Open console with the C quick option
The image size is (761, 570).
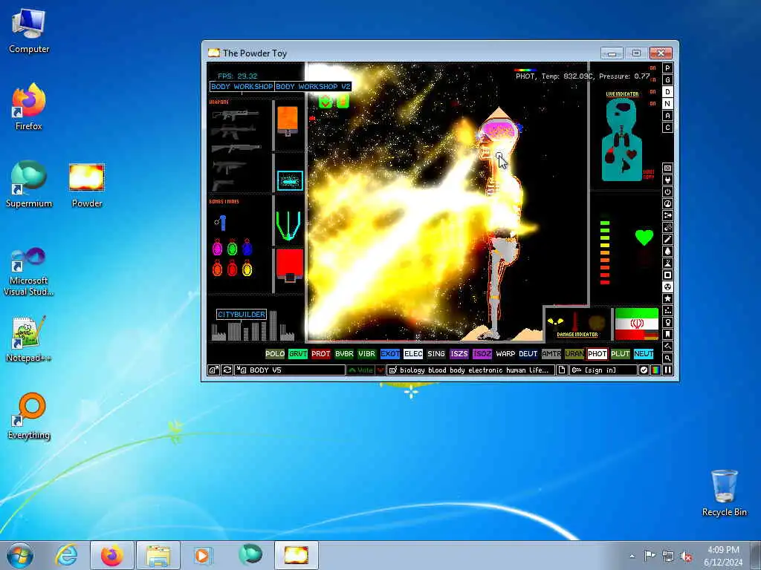point(668,128)
